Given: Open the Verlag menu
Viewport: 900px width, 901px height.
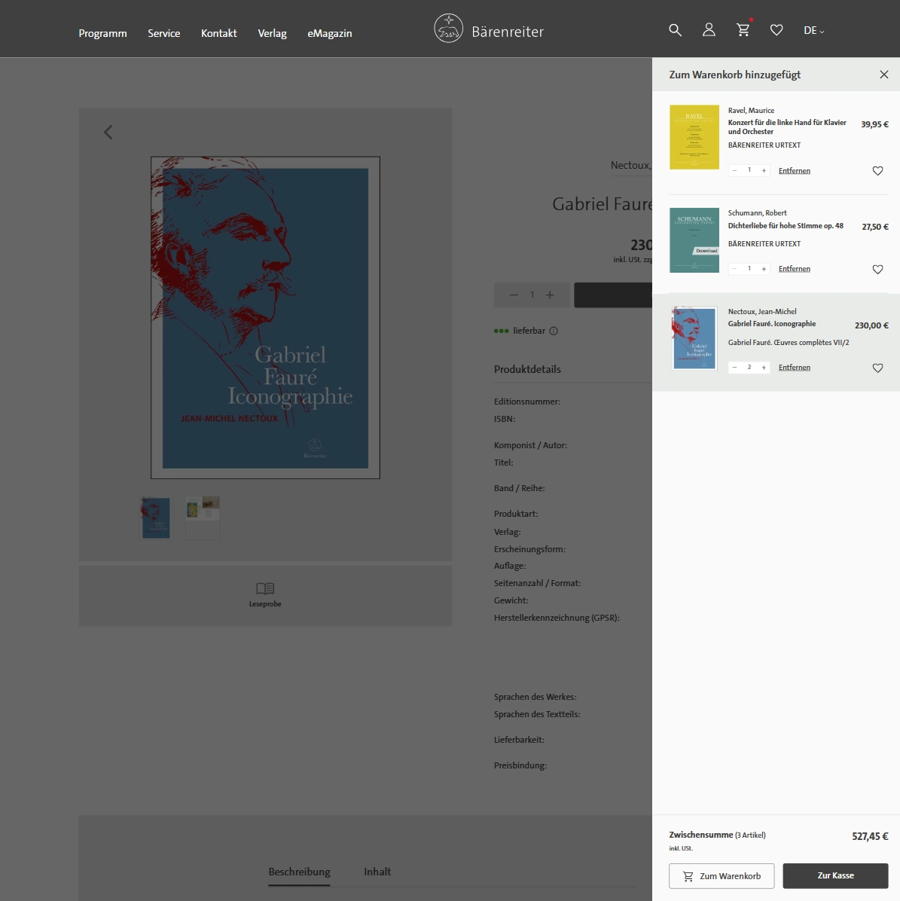Looking at the screenshot, I should coord(272,33).
